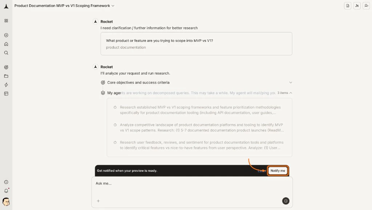This screenshot has height=210, width=372.
Task: Open the document icon in top-right toolbar
Action: click(347, 6)
